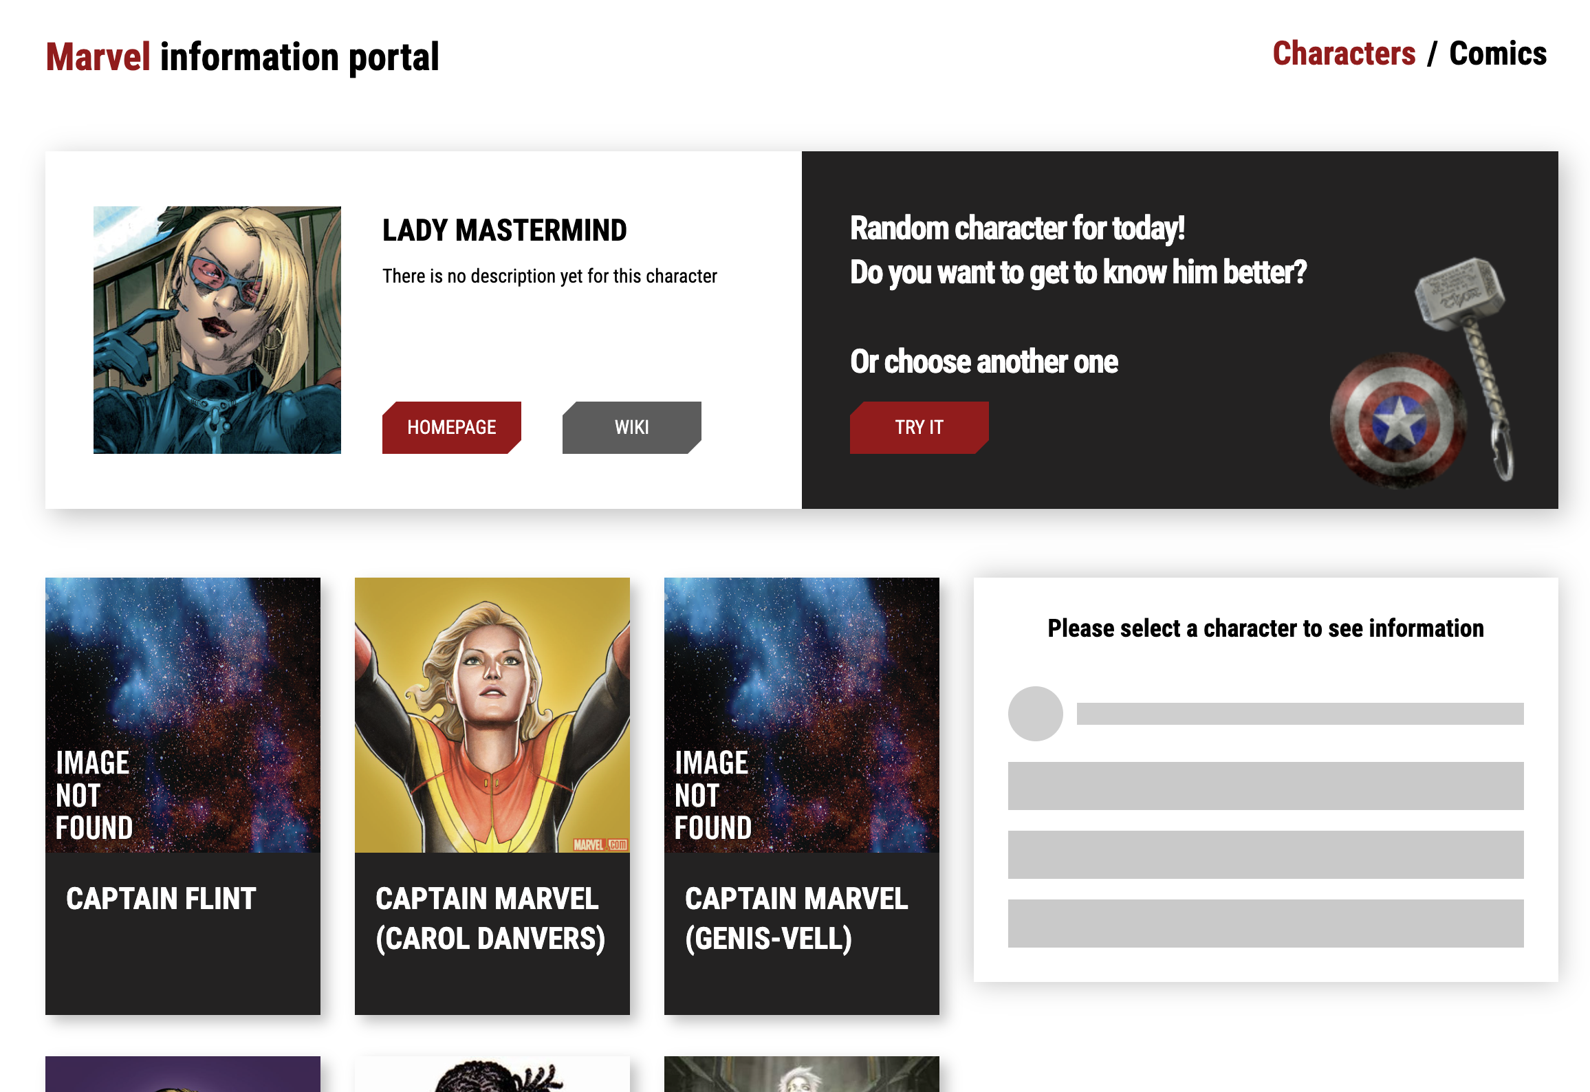Select the Captain Marvel (Genis-Vell) card
Screen dimensions: 1590x1092
pos(802,796)
